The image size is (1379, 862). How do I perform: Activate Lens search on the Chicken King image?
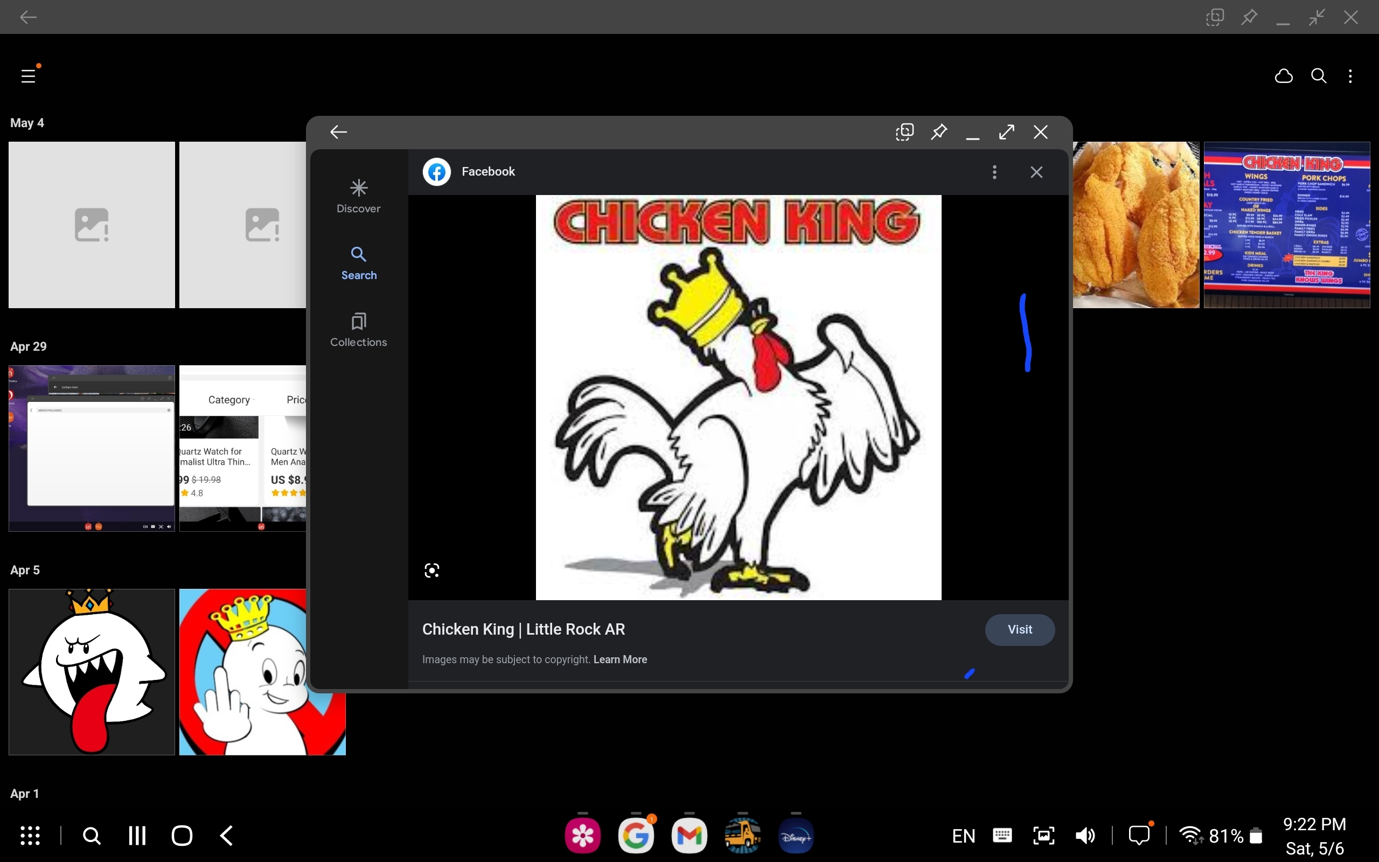coord(431,569)
